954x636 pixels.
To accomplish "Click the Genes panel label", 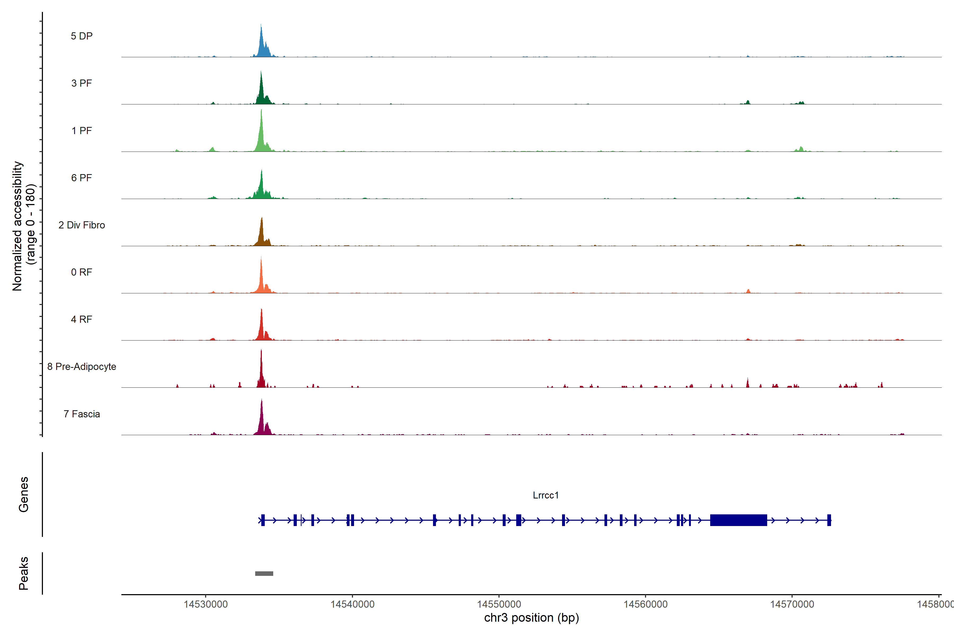I will tap(24, 494).
